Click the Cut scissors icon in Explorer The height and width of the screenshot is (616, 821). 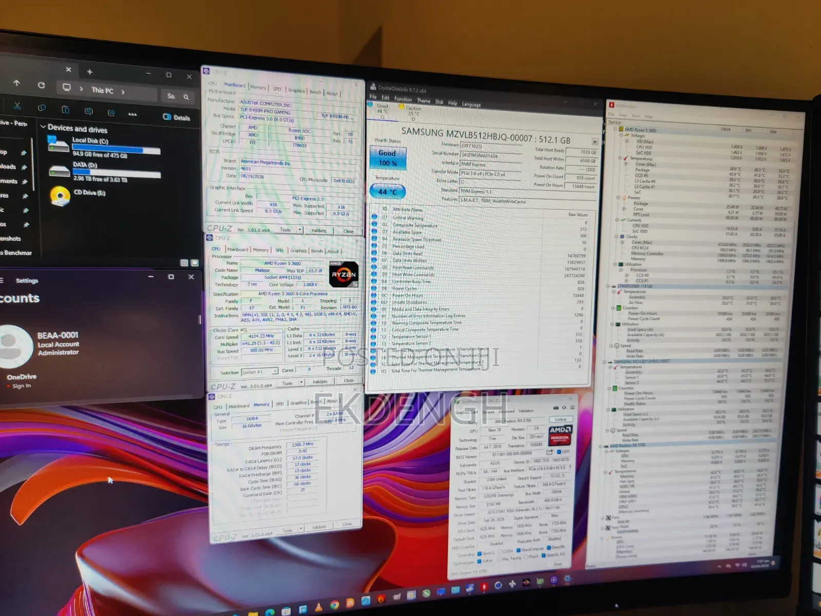click(17, 106)
